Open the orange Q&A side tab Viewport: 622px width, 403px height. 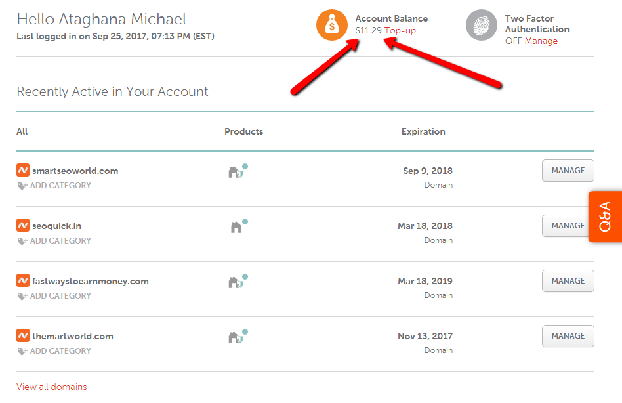(605, 217)
